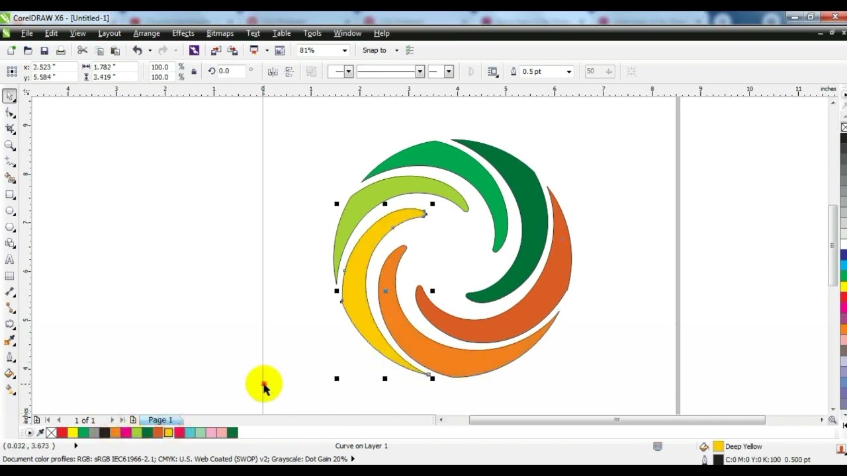The image size is (847, 476).
Task: Select the Ellipse tool
Action: pyautogui.click(x=10, y=211)
